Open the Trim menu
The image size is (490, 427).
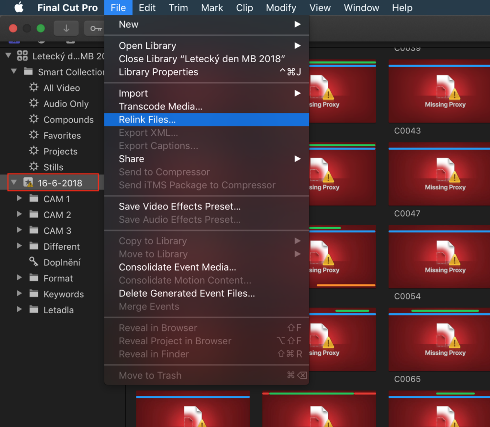[x=178, y=8]
